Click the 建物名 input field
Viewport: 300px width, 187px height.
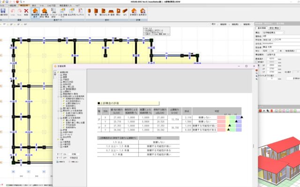(281, 36)
